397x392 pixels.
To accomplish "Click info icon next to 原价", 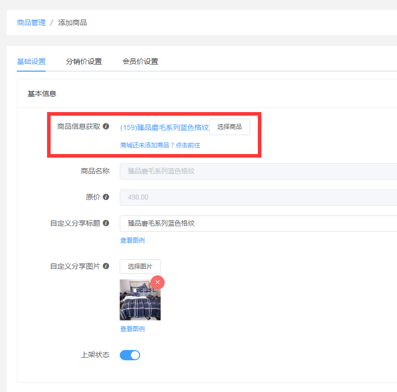I will 106,197.
